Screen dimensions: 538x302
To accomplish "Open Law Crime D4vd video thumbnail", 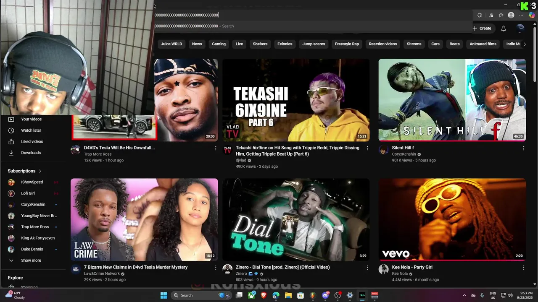I will [144, 219].
